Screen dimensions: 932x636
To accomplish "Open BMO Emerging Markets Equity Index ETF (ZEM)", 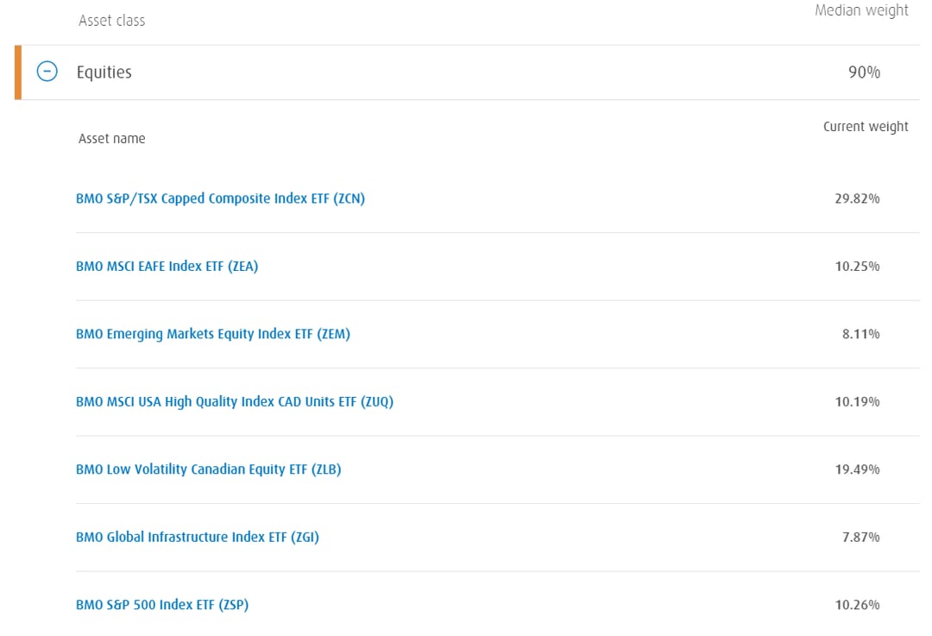I will 213,334.
